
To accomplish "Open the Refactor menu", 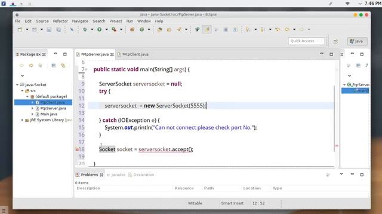I will (60, 21).
